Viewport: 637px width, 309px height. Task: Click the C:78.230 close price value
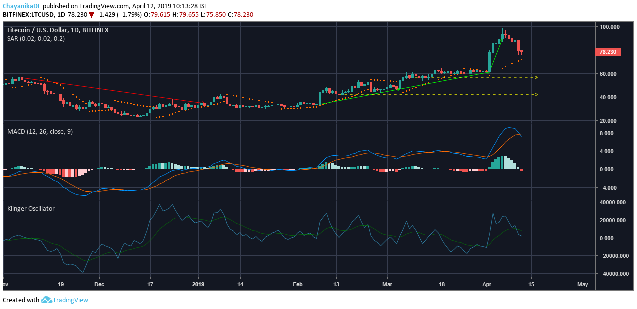[x=240, y=15]
